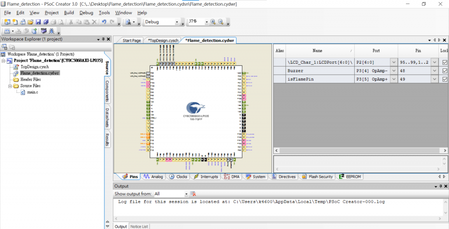Switch to the EEPROM tab

tap(350, 176)
